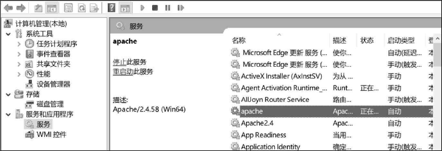Click the Restart service toolbar icon
442x151 pixels.
pos(180,8)
